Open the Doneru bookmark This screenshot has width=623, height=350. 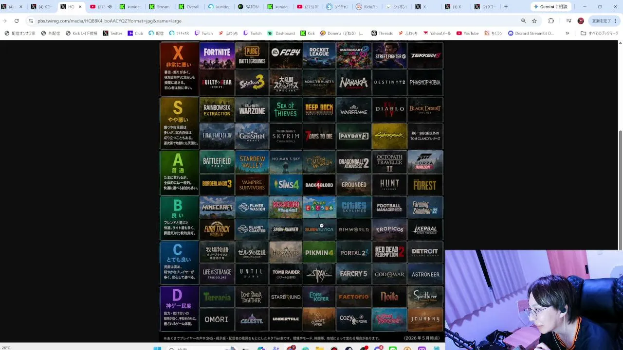[342, 34]
